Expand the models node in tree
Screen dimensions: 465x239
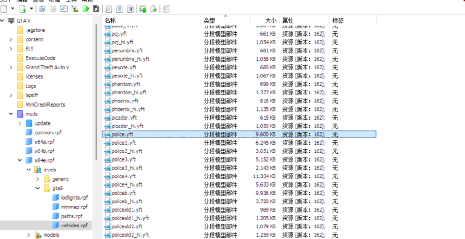[29, 235]
